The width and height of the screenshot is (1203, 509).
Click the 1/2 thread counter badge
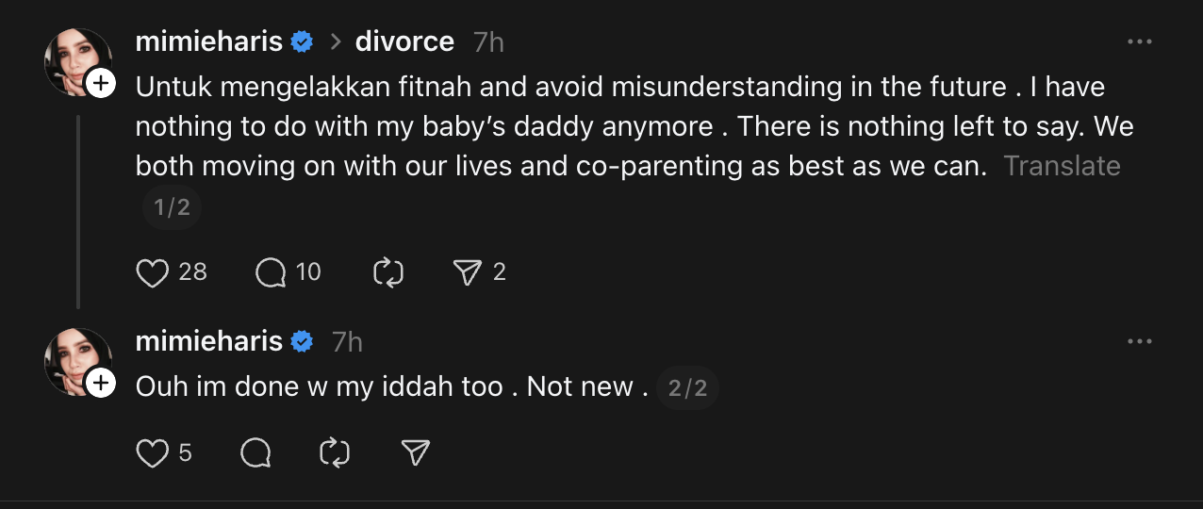click(173, 207)
